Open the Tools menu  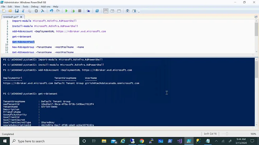pyautogui.click(x=26, y=6)
